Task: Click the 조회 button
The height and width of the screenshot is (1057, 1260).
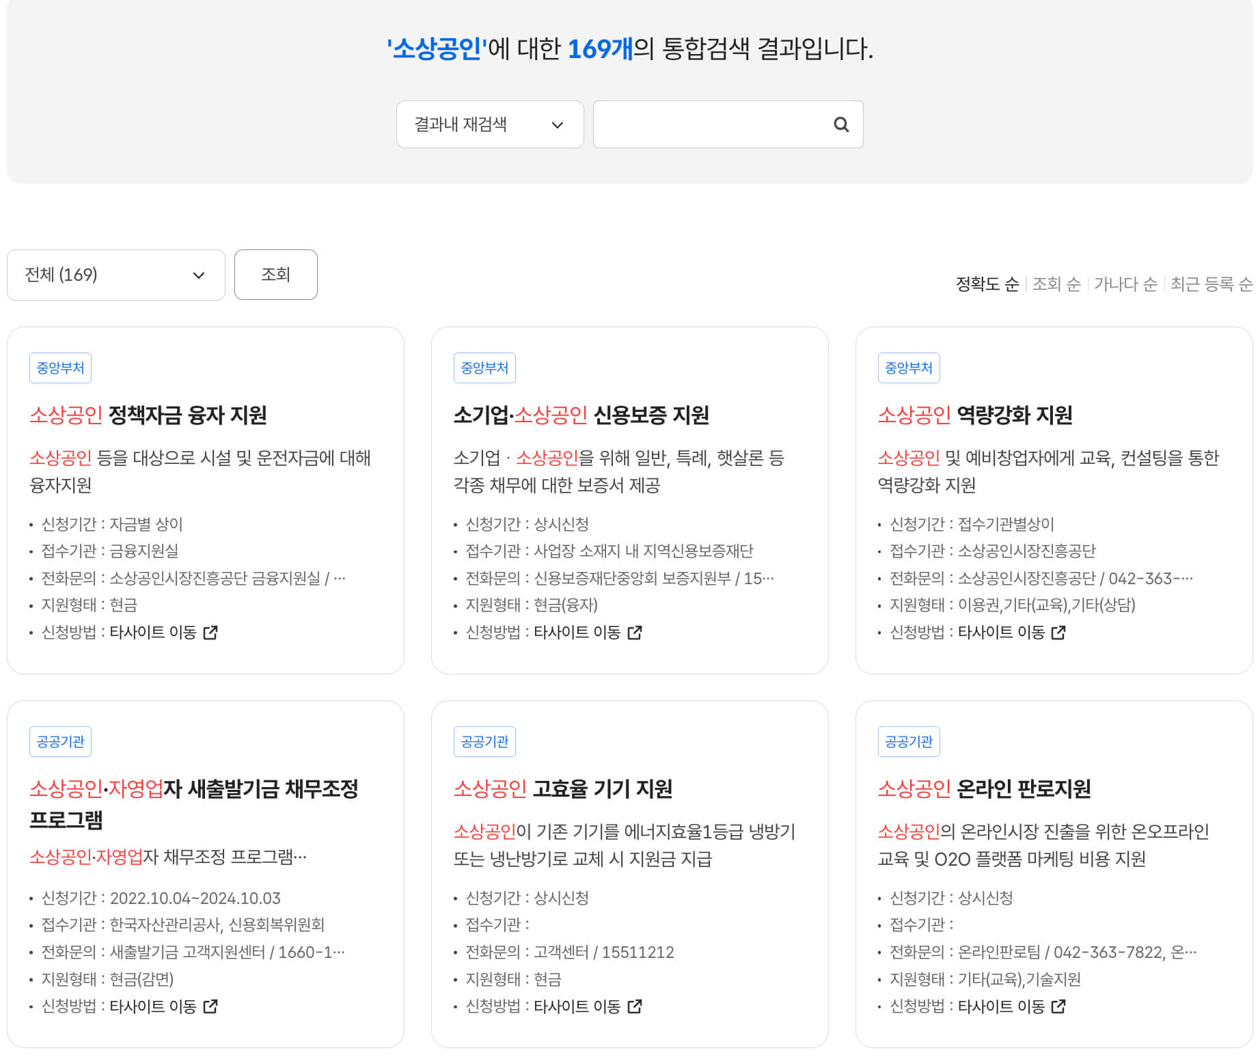Action: click(275, 275)
